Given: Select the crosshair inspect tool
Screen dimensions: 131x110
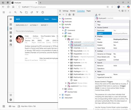Looking at the screenshot, I should 10,12.
